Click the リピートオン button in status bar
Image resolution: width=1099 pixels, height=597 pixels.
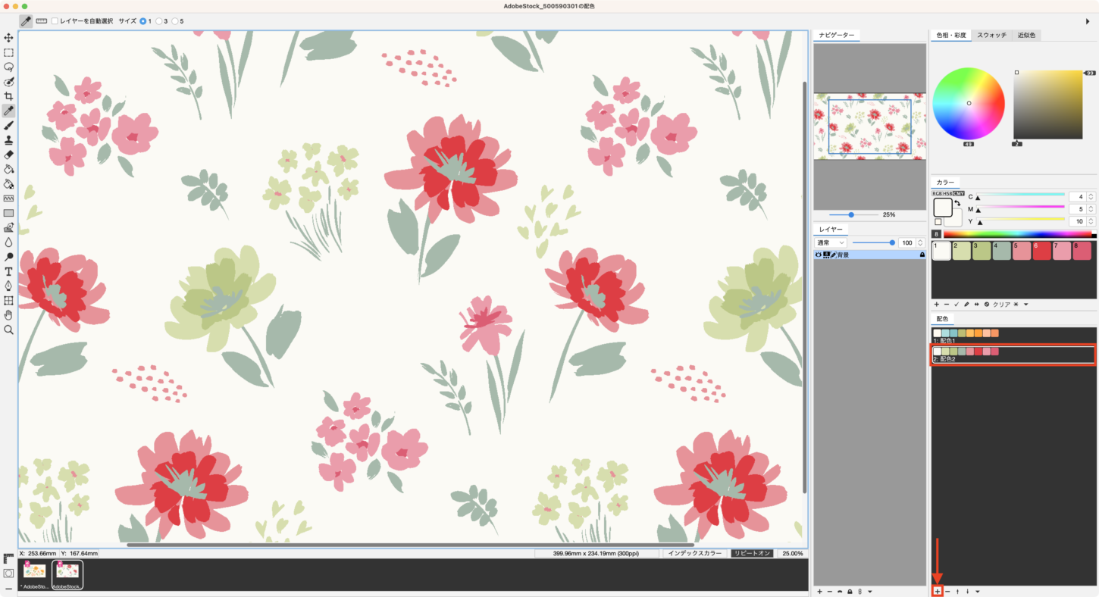[x=753, y=553]
